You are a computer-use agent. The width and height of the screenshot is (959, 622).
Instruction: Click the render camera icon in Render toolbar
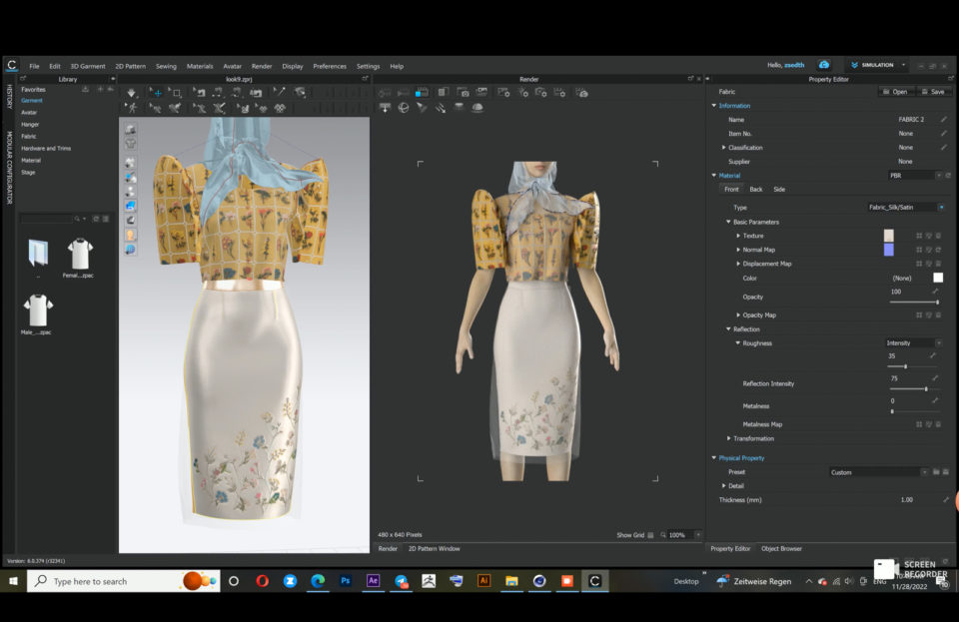(x=465, y=93)
